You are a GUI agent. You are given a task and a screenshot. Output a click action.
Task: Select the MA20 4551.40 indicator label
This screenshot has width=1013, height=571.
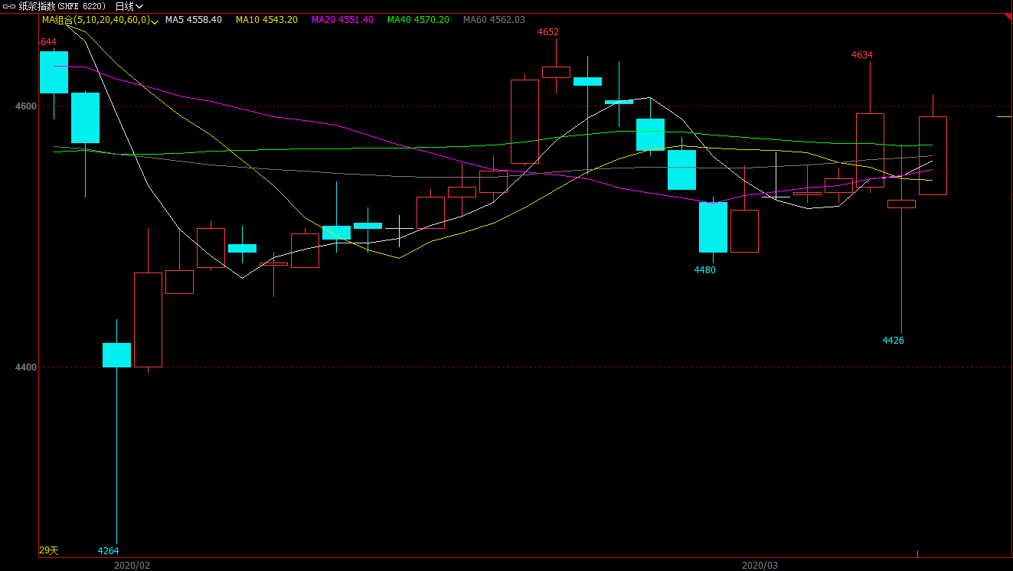(x=342, y=20)
